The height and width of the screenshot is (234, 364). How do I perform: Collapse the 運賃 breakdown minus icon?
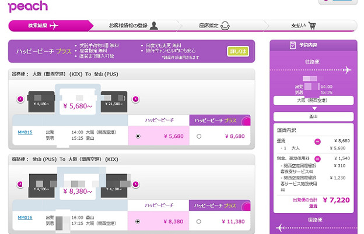coord(317,141)
